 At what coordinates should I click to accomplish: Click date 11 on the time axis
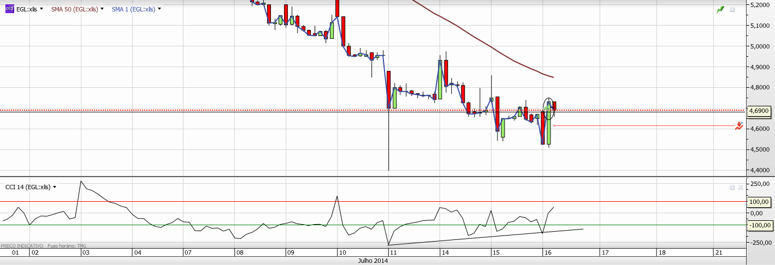pyautogui.click(x=392, y=253)
